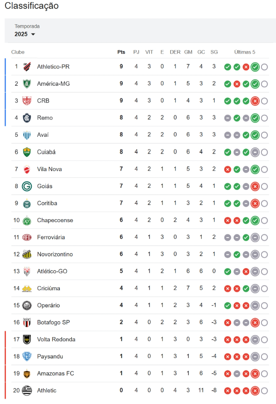This screenshot has height=404, width=276.
Task: Click the Últimas 5 column header
Action: [245, 52]
